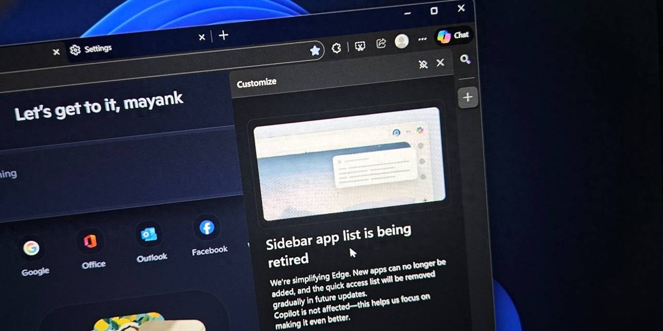Open Copilot Chat button
Image resolution: width=663 pixels, height=331 pixels.
pyautogui.click(x=453, y=36)
